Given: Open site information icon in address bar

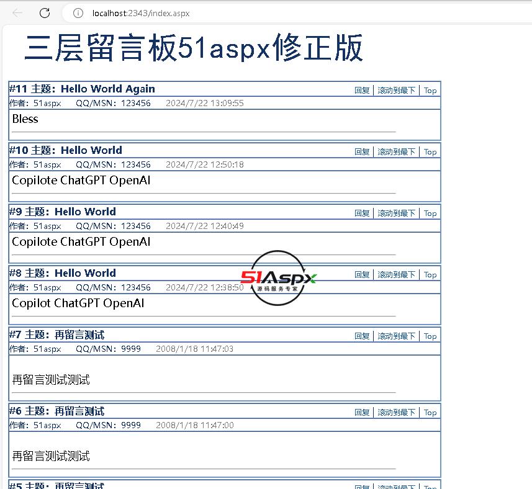Looking at the screenshot, I should point(78,13).
